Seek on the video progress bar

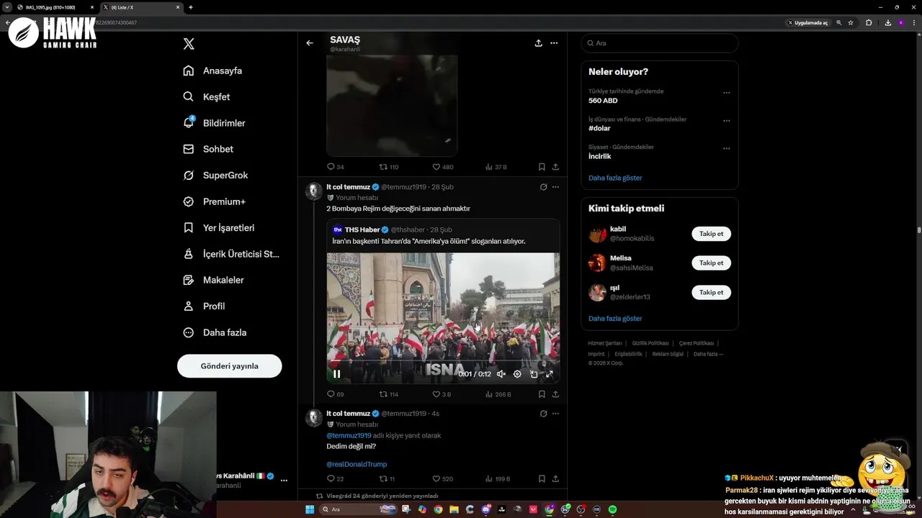click(x=443, y=362)
